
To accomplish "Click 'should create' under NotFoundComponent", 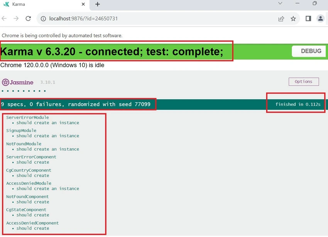I will [33, 202].
